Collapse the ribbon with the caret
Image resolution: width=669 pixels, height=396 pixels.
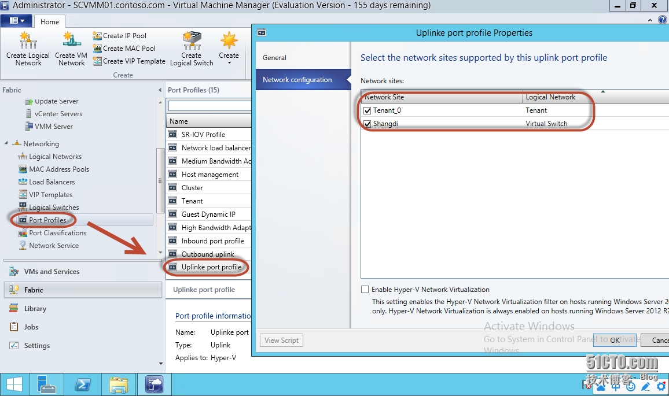click(650, 20)
